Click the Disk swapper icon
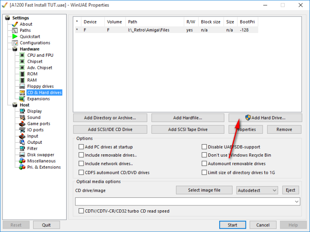The image size is (310, 232). point(22,155)
